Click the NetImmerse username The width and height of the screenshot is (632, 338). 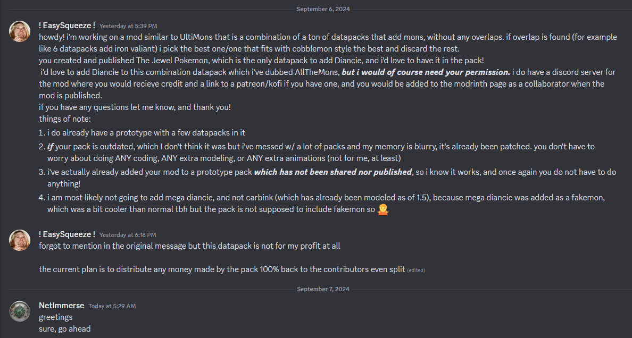pos(62,306)
